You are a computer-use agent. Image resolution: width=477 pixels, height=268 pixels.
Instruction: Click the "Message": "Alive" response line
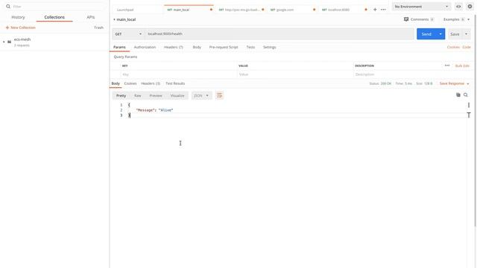(154, 110)
